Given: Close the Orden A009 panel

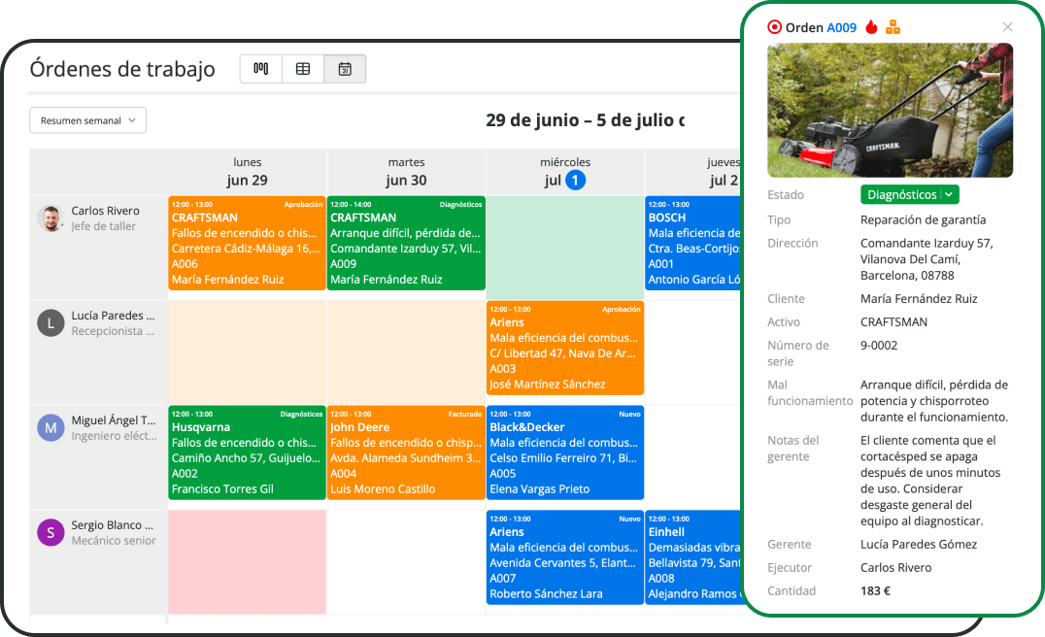Looking at the screenshot, I should 1008,26.
